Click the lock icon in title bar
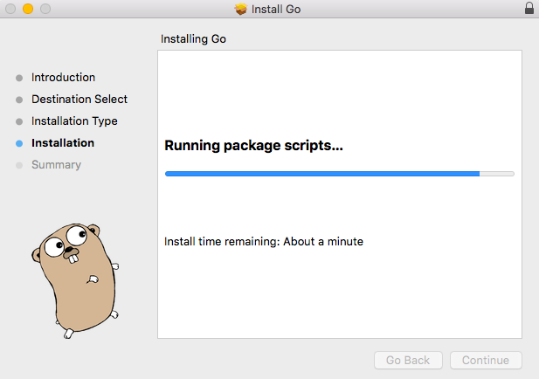The width and height of the screenshot is (539, 379). [529, 8]
